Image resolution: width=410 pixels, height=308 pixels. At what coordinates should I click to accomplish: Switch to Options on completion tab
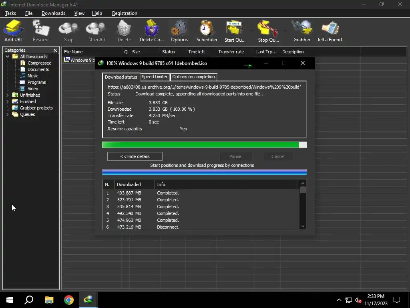[x=193, y=77]
